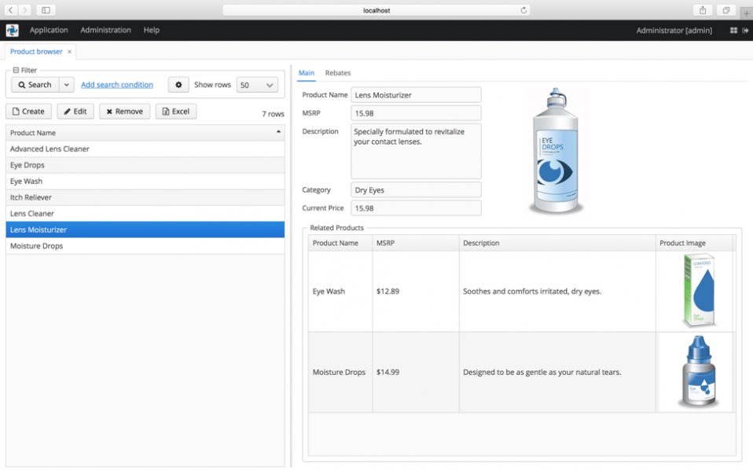Open the Administration menu

[105, 30]
